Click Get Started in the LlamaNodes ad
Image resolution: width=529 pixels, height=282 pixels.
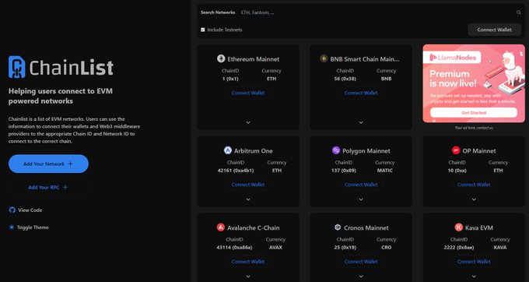[x=474, y=113]
